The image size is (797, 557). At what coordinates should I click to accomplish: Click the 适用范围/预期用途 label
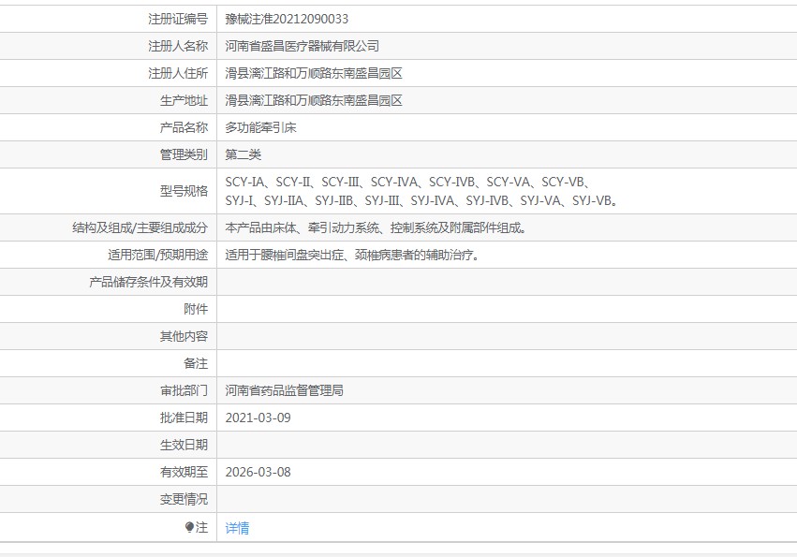coord(157,255)
